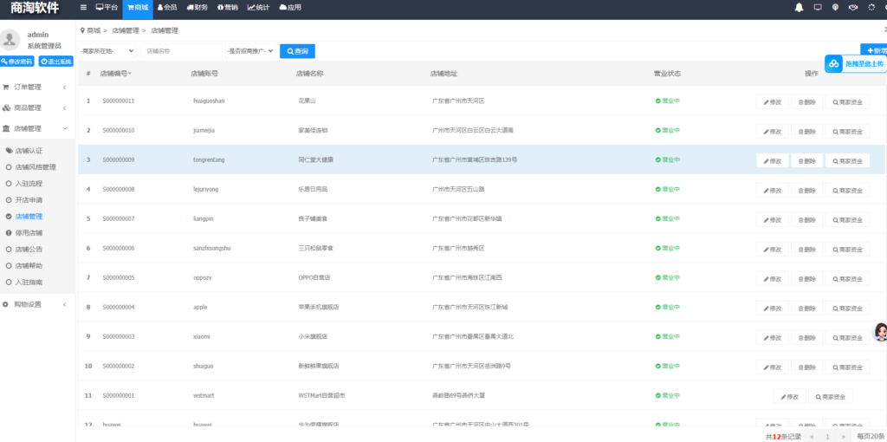
Task: Click the hamburger menu toggle icon
Action: click(x=83, y=7)
